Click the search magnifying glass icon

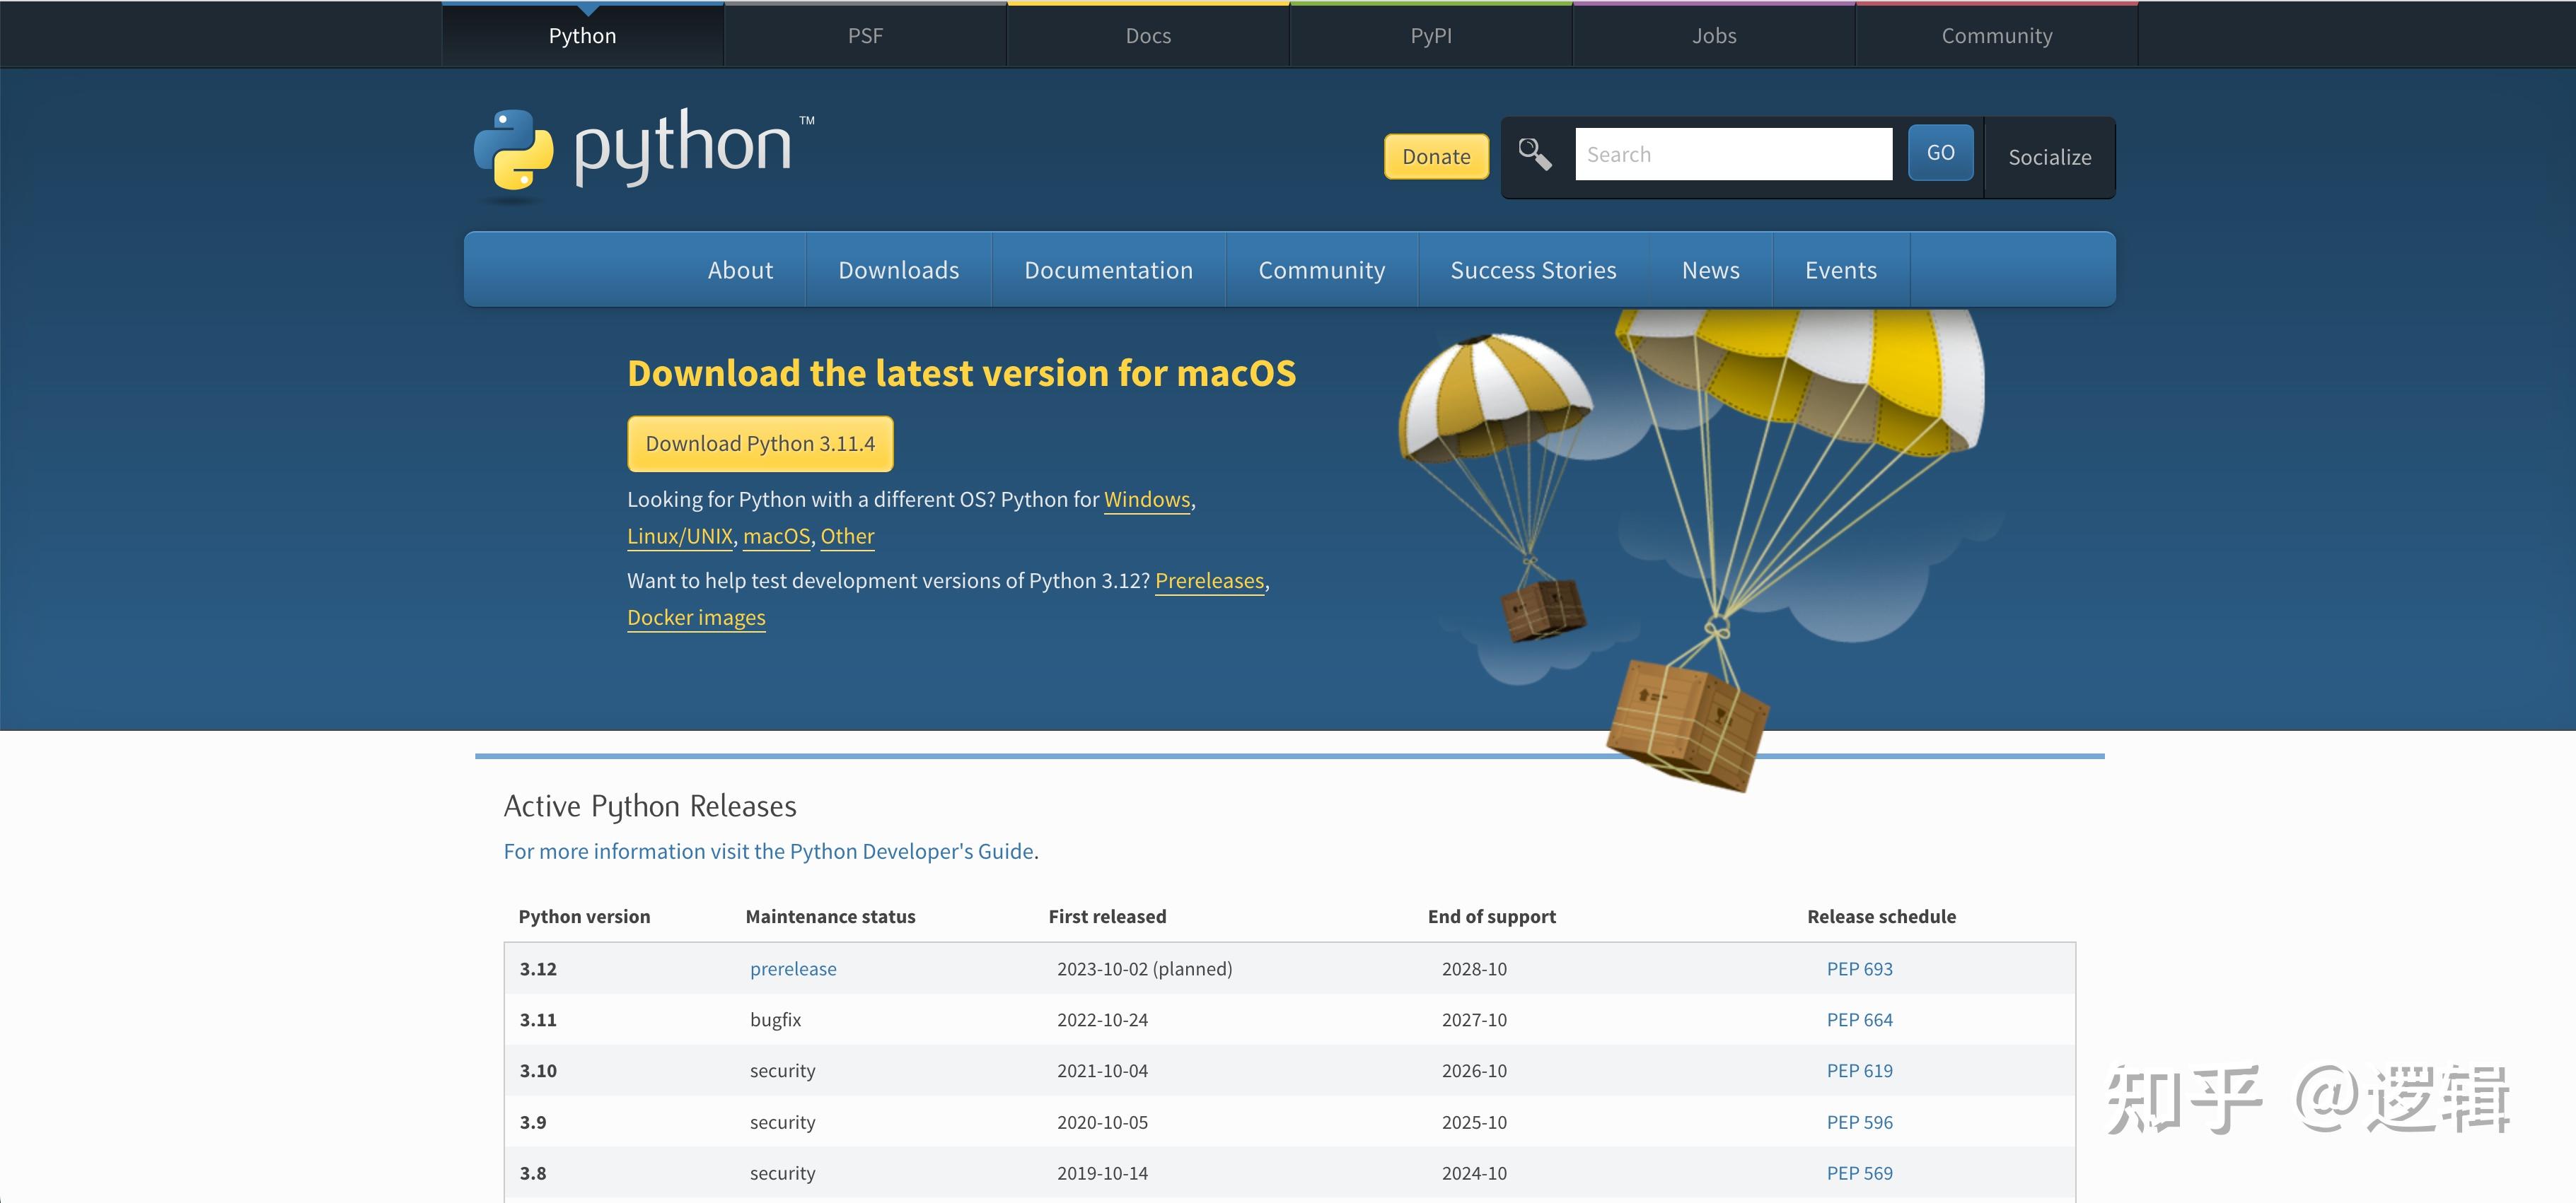click(1535, 152)
